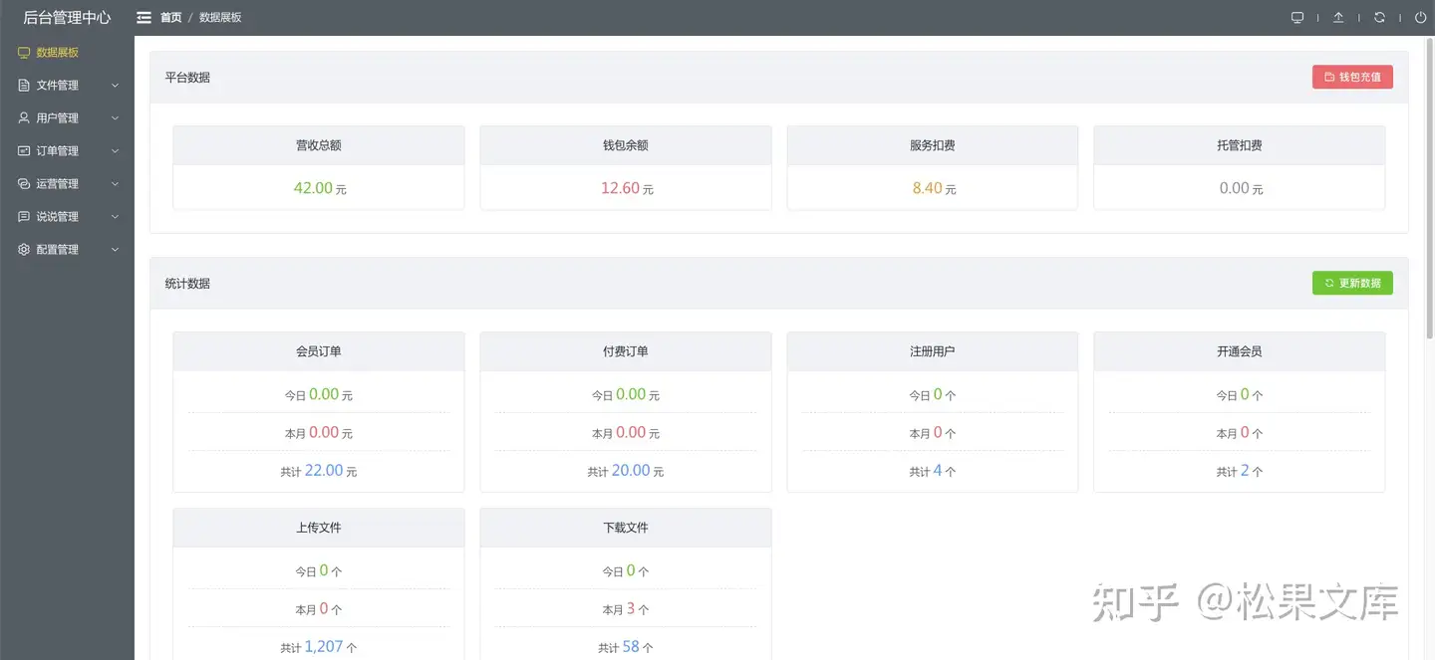Image resolution: width=1435 pixels, height=660 pixels.
Task: Click the refresh icon in the top header
Action: pos(1379,18)
